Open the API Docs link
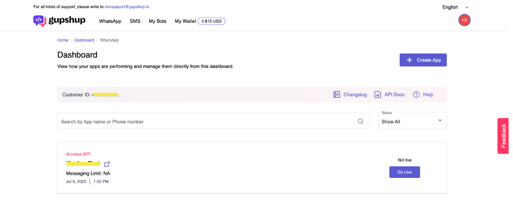 coord(394,95)
